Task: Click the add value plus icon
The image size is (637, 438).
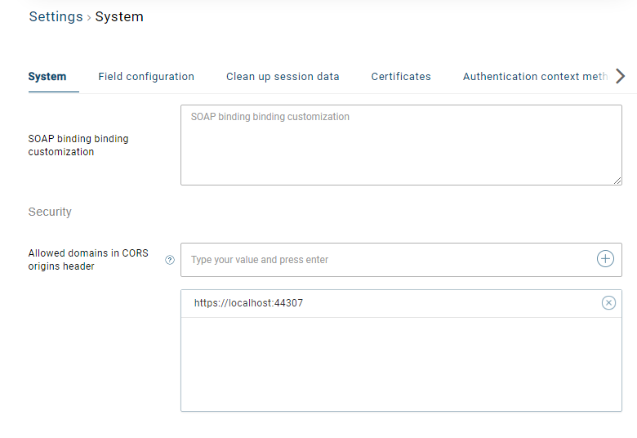Action: point(605,259)
